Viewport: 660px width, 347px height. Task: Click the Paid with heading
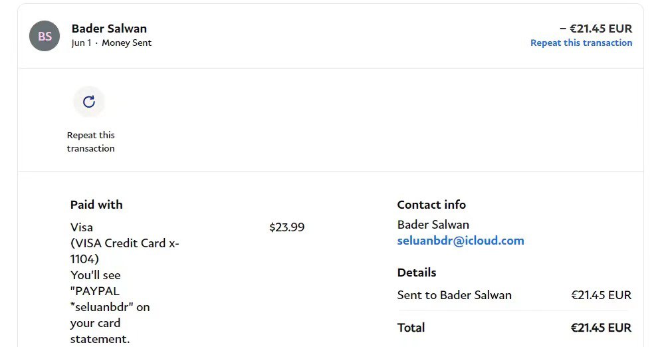click(x=96, y=205)
